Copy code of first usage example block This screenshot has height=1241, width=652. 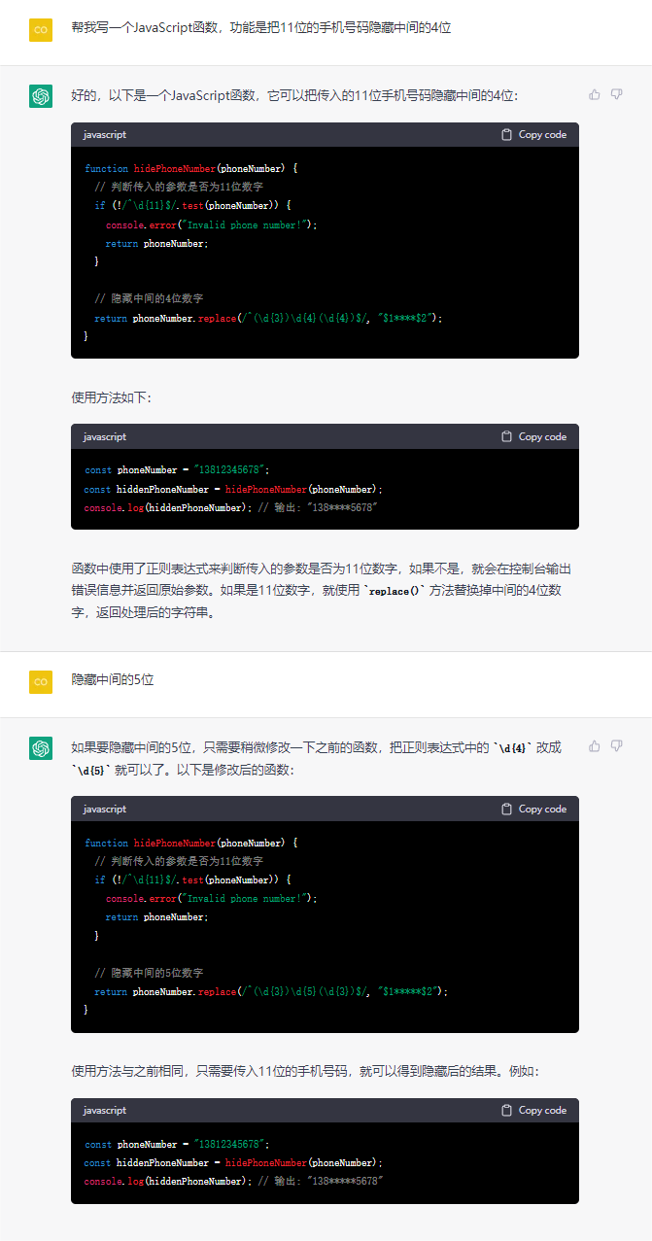pyautogui.click(x=533, y=437)
